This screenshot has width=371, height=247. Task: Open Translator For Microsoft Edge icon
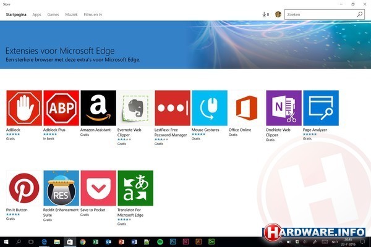[x=135, y=188]
